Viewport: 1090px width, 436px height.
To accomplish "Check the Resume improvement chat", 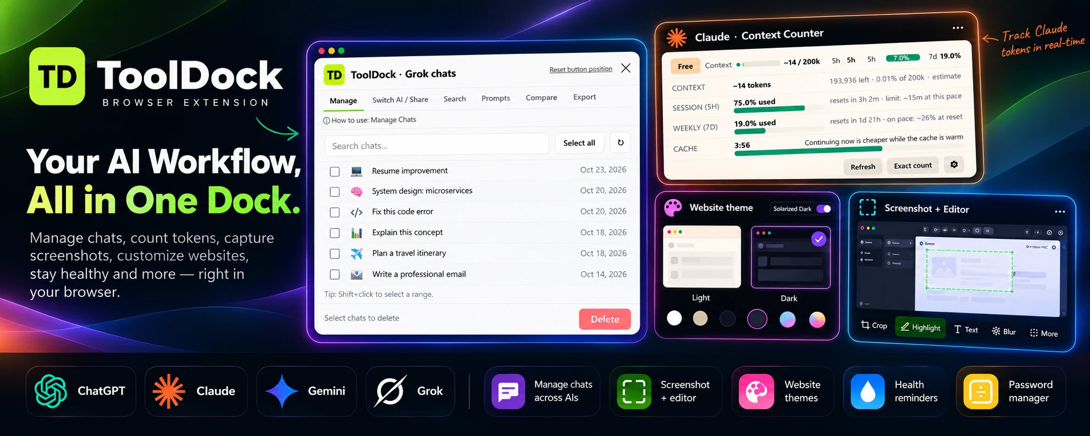I will point(335,172).
